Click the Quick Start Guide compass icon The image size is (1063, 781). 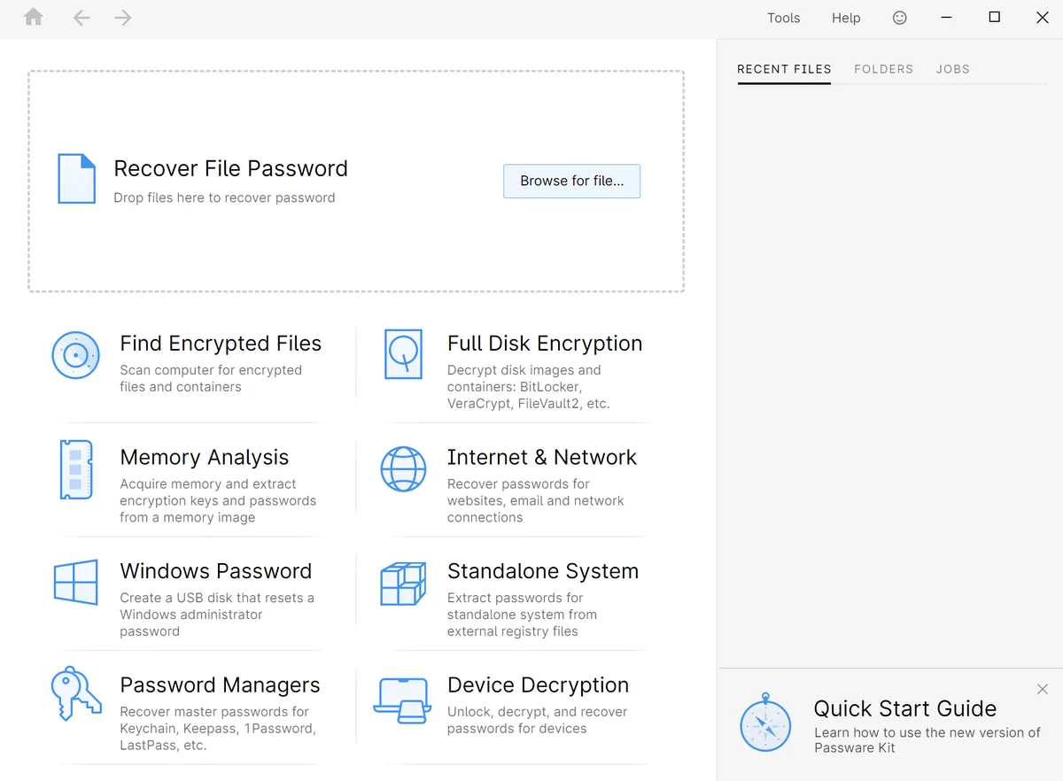pos(764,723)
